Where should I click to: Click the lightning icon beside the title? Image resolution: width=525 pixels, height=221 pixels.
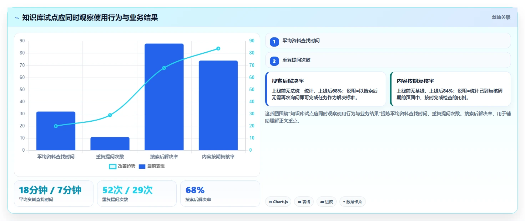[17, 18]
